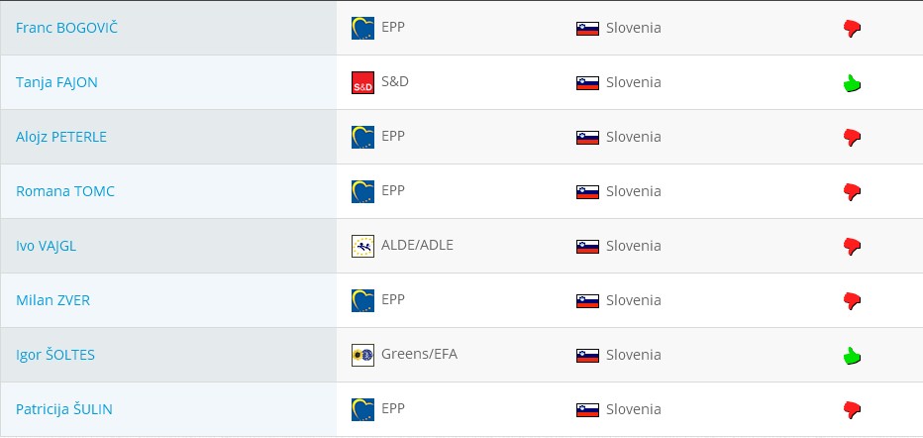Click the green thumbs-up for Tanja FAJON
Screen dimensions: 923x438
pyautogui.click(x=851, y=83)
